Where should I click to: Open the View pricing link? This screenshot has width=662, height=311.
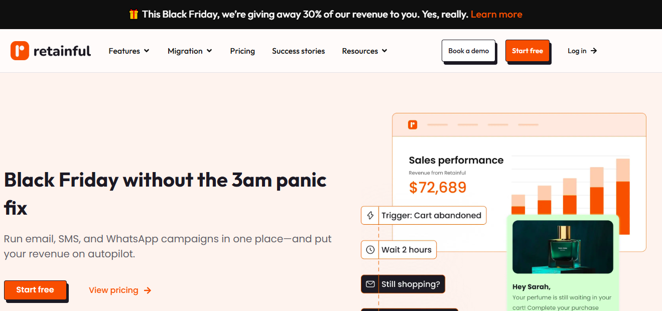pyautogui.click(x=113, y=290)
